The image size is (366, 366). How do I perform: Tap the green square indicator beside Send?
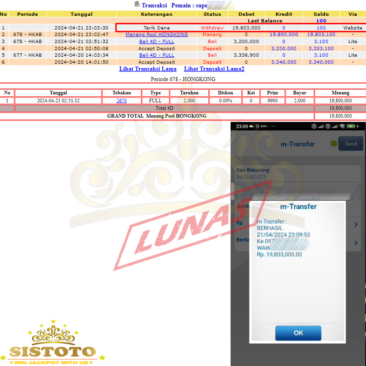click(334, 144)
